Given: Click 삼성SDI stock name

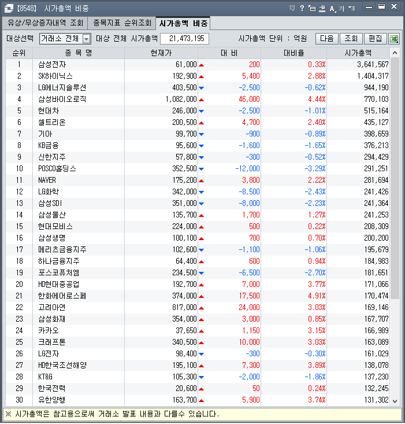Looking at the screenshot, I should tap(50, 203).
